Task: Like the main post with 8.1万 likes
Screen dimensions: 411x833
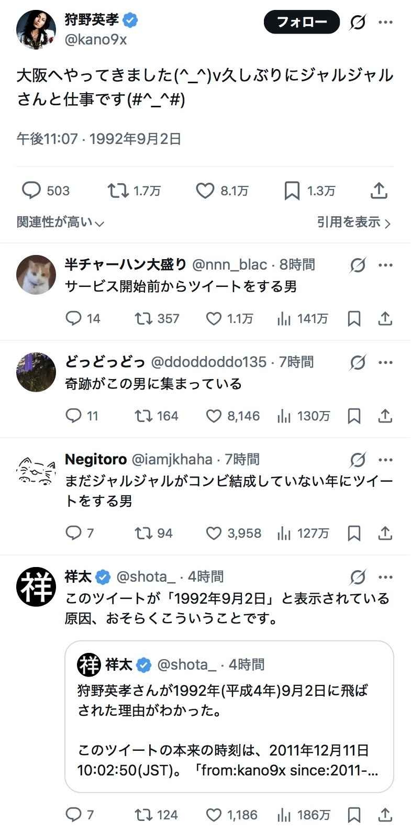Action: [205, 191]
